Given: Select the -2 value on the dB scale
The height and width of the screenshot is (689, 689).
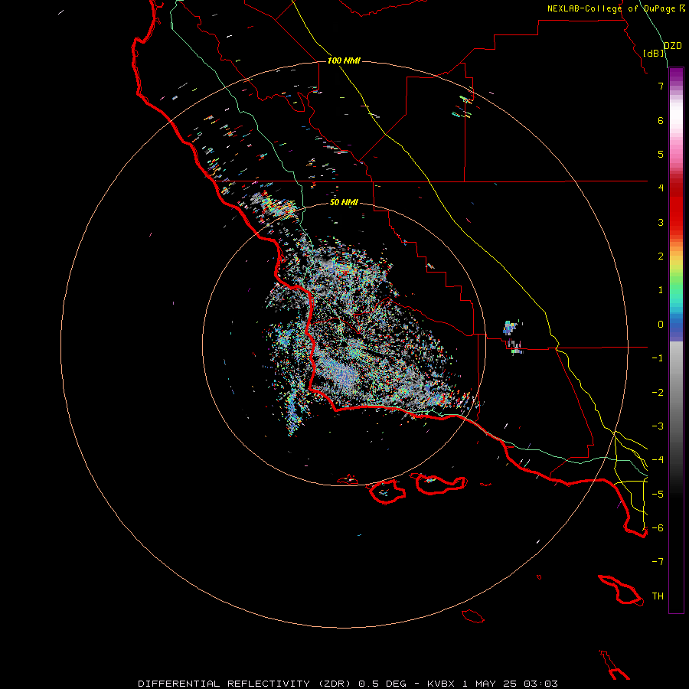Looking at the screenshot, I should coord(658,393).
